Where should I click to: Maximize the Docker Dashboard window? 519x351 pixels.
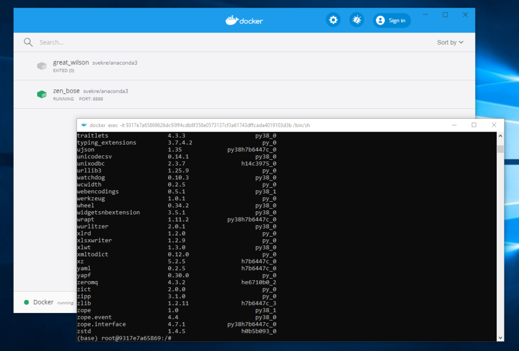445,15
